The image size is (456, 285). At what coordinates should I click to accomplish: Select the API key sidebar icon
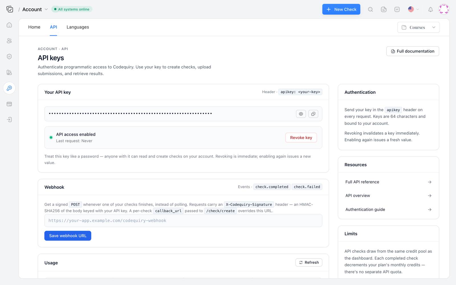9,88
